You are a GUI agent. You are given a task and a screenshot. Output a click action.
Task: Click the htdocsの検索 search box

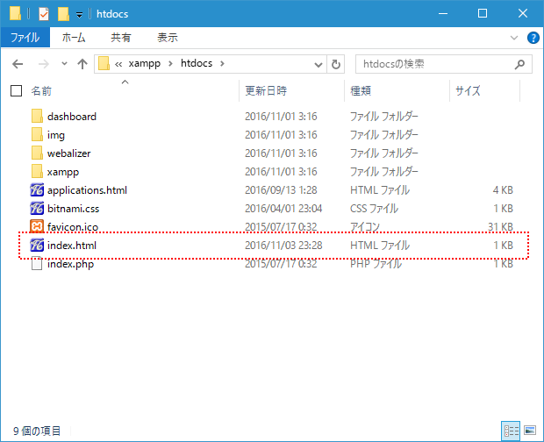point(444,64)
